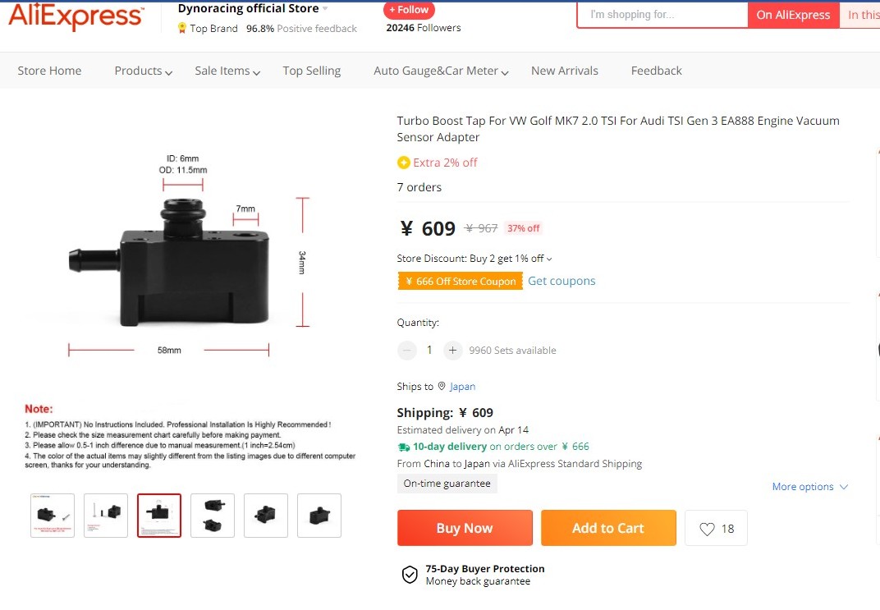Select the first product thumbnail image
The height and width of the screenshot is (610, 880).
tap(53, 516)
